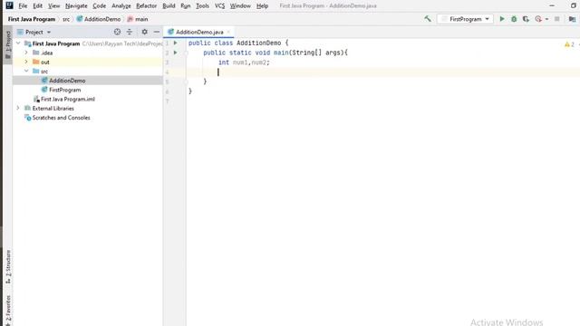Viewport: 580px width, 326px height.
Task: Click the AdditionDemo class name in code
Action: (258, 43)
